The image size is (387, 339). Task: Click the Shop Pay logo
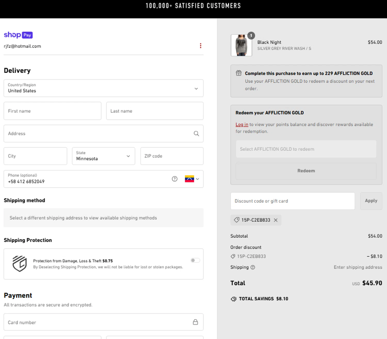18,35
